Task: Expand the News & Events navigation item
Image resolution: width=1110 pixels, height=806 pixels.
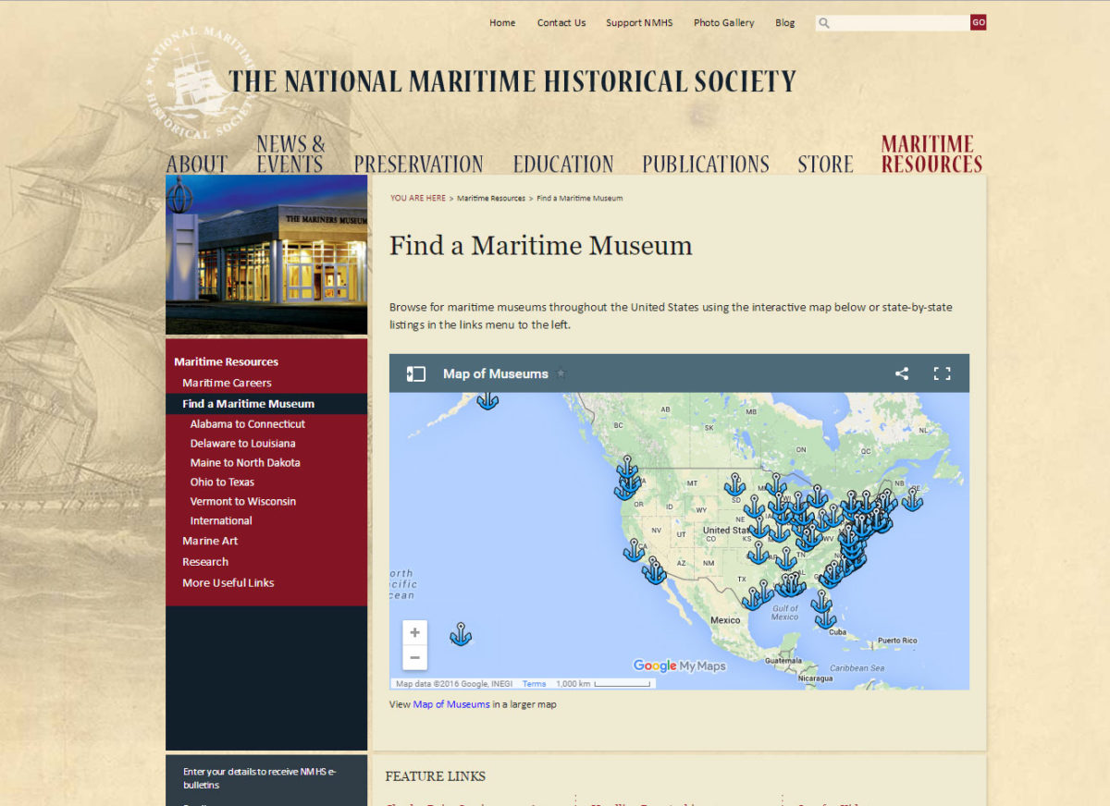Action: point(290,154)
